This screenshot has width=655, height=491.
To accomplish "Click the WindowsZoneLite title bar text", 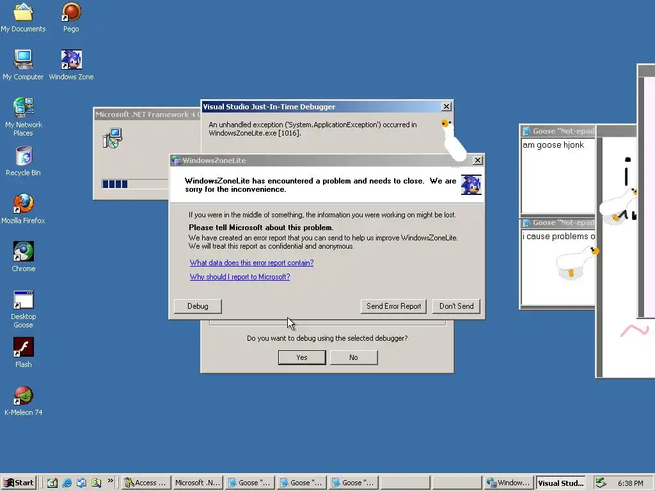I will click(214, 160).
